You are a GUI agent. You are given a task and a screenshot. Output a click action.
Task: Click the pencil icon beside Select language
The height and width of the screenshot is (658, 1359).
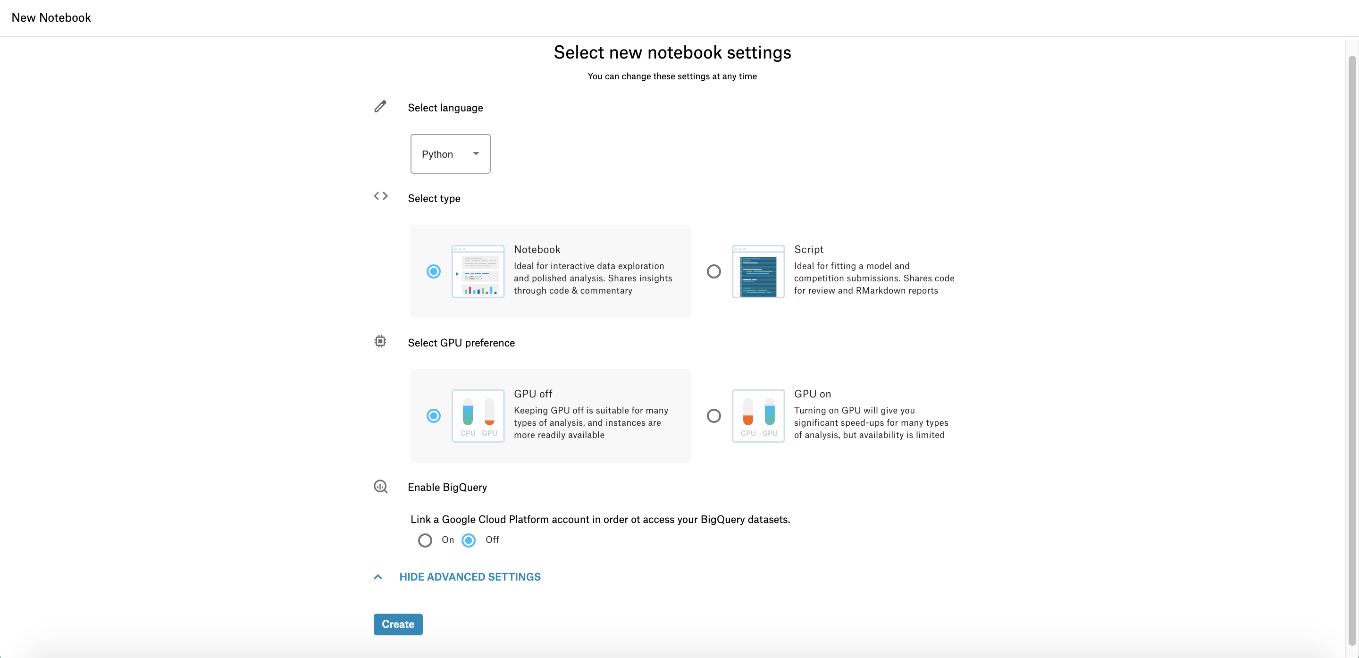coord(380,107)
